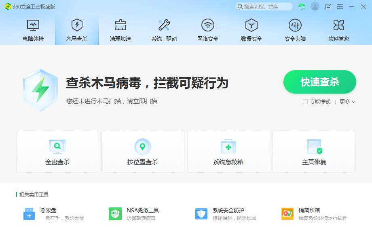Click the 防御勒索病毒 description text
372x234 pixels.
pos(141,218)
